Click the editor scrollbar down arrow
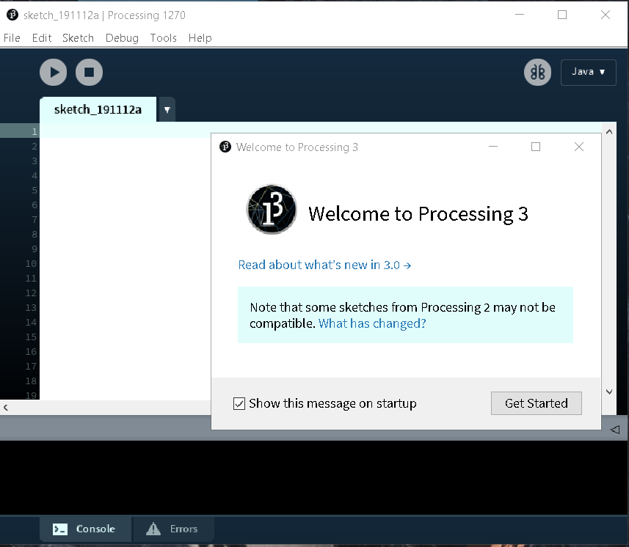Screen dimensions: 629x547 coord(609,392)
